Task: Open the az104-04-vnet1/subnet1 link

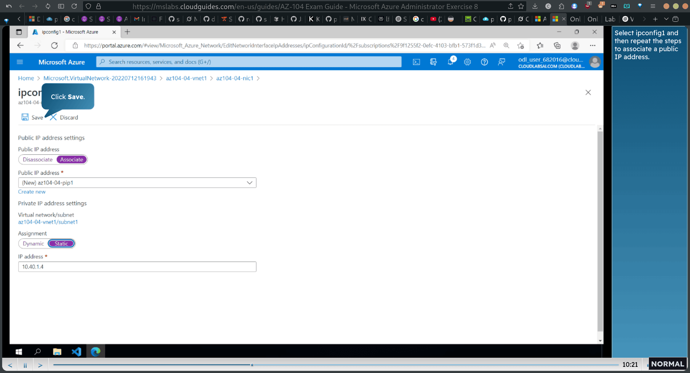Action: pos(48,222)
